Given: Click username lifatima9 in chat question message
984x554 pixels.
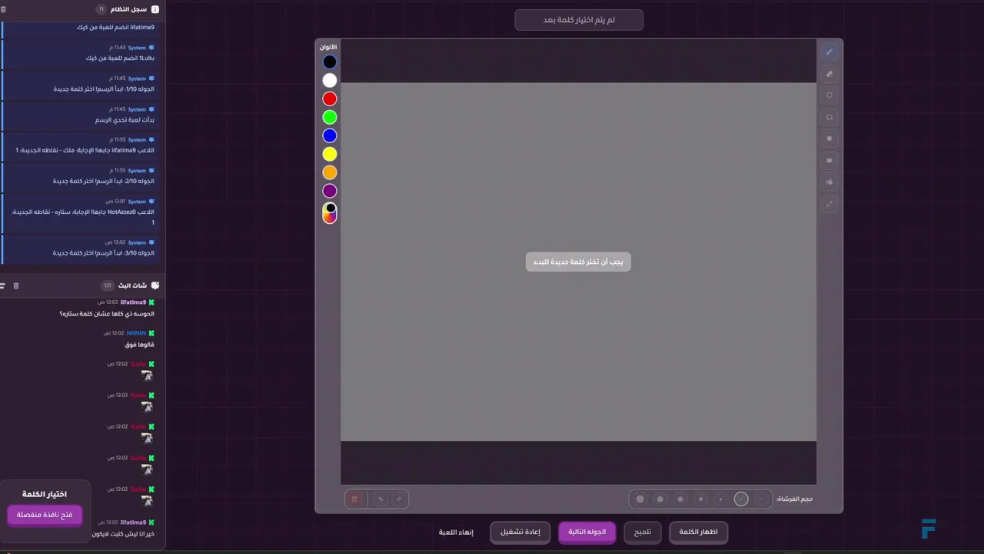Looking at the screenshot, I should 133,302.
